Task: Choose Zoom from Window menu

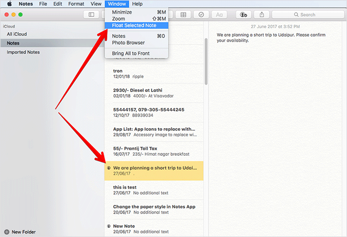Action: point(136,19)
